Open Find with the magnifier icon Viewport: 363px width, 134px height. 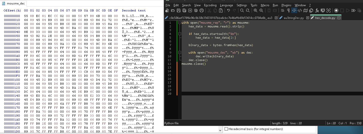[x=242, y=10]
